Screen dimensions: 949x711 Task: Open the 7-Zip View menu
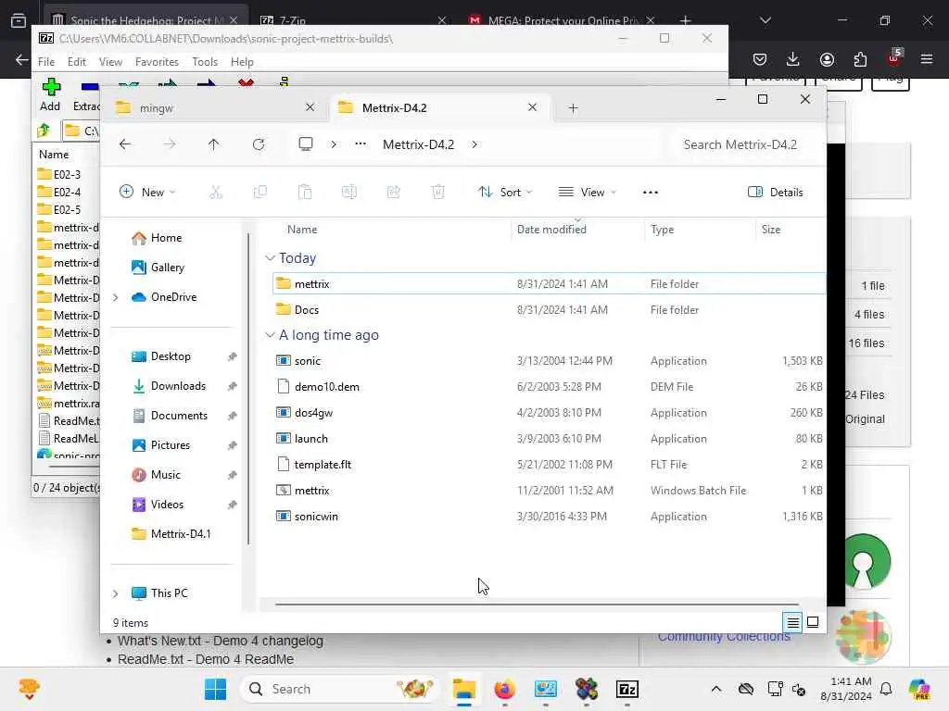click(x=110, y=62)
